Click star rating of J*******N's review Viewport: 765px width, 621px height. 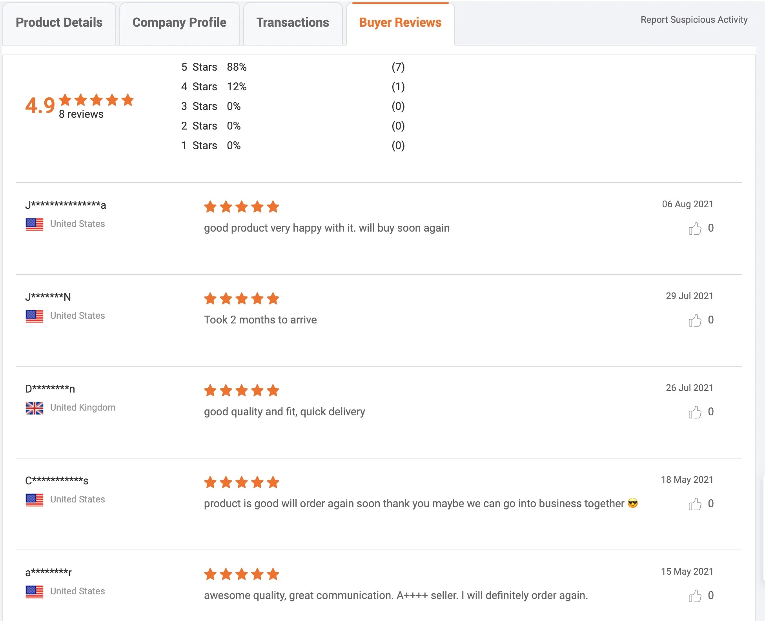pyautogui.click(x=242, y=299)
